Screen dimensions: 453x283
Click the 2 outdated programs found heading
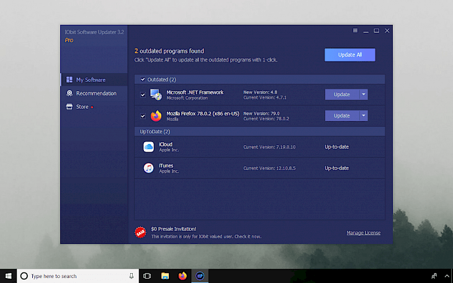click(x=169, y=51)
